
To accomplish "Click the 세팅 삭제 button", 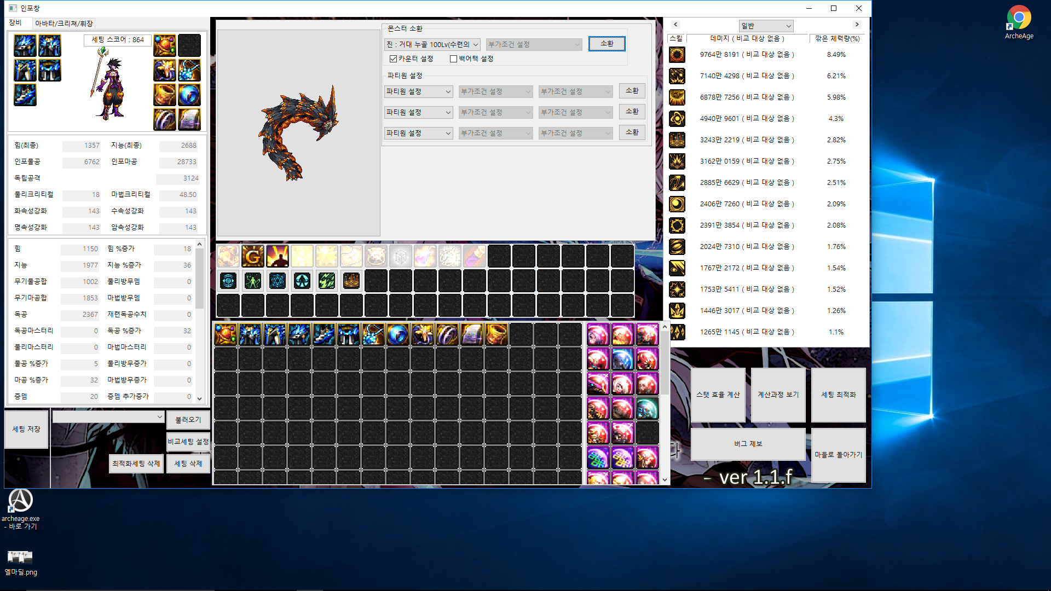I will point(188,463).
